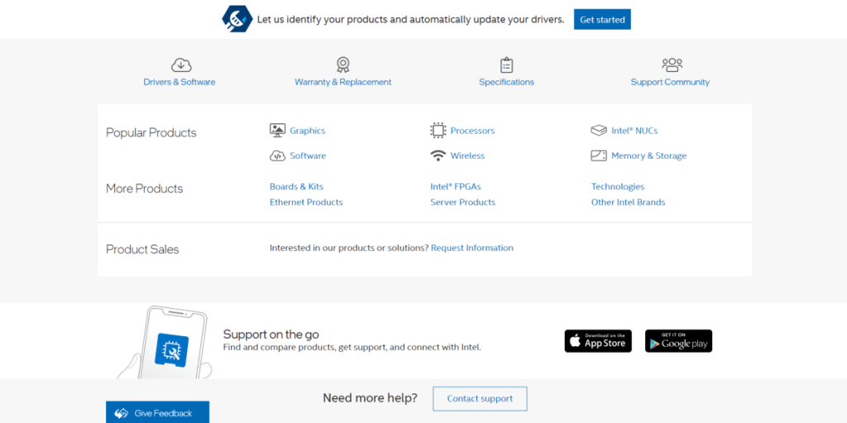Open the Intel FPGAs link
Image resolution: width=847 pixels, height=423 pixels.
[x=455, y=187]
